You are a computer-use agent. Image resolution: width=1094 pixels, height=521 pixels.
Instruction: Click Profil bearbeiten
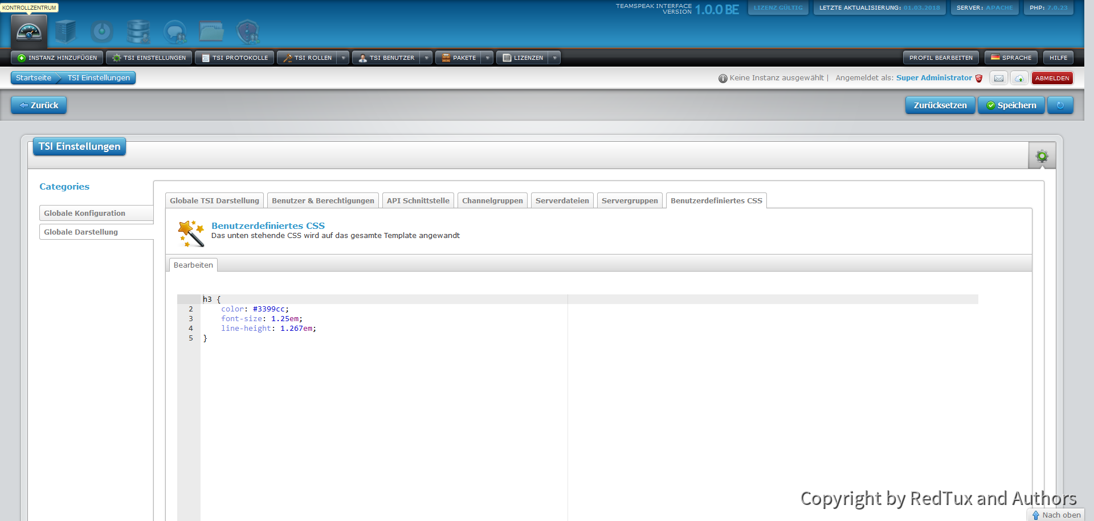941,58
